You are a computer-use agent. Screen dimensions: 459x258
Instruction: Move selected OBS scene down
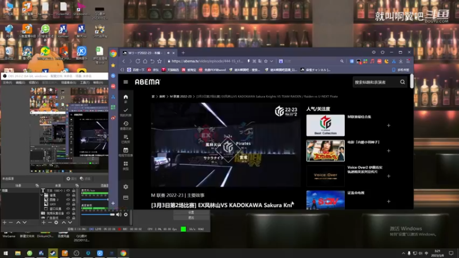click(x=25, y=222)
